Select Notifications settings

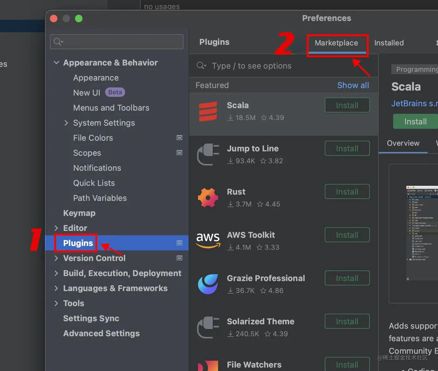pyautogui.click(x=97, y=168)
